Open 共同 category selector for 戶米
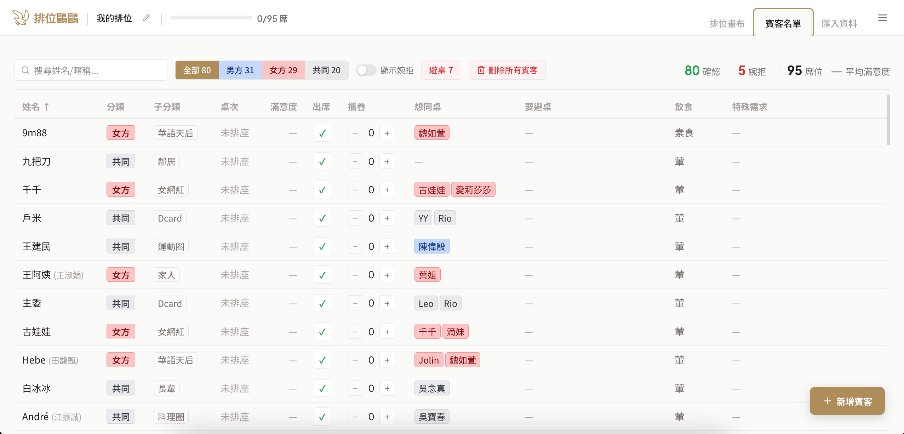 click(121, 218)
